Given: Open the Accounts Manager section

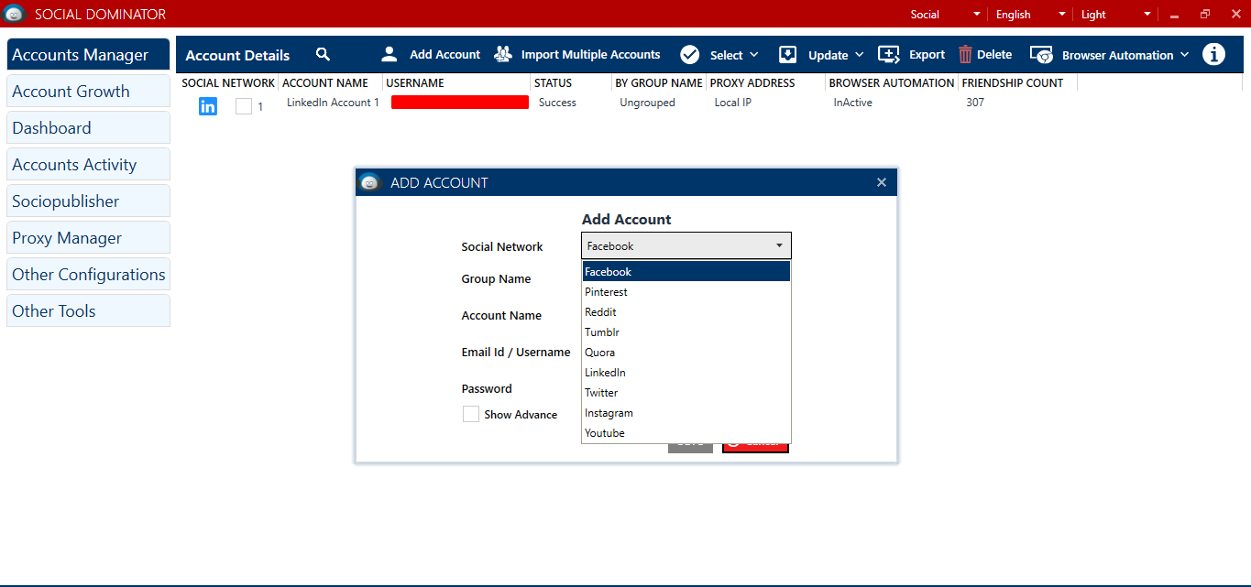Looking at the screenshot, I should 88,54.
